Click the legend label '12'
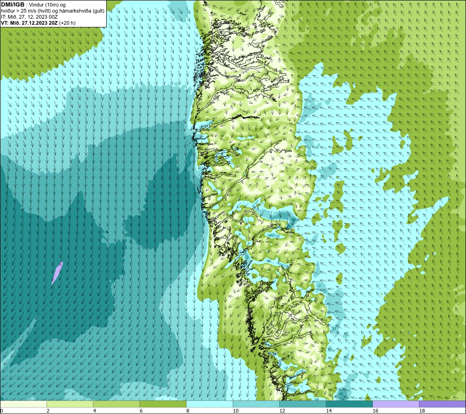Screen dimensions: 466x414 point(282,411)
